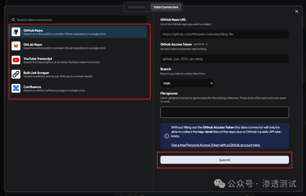This screenshot has height=196, width=306.
Task: Select the GitHub Repo connector title
Action: (x=33, y=30)
